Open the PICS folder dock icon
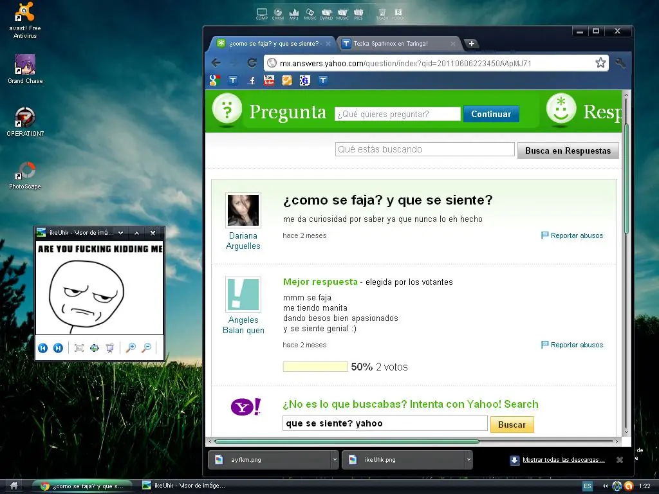Screen dimensions: 659x494 (358, 14)
